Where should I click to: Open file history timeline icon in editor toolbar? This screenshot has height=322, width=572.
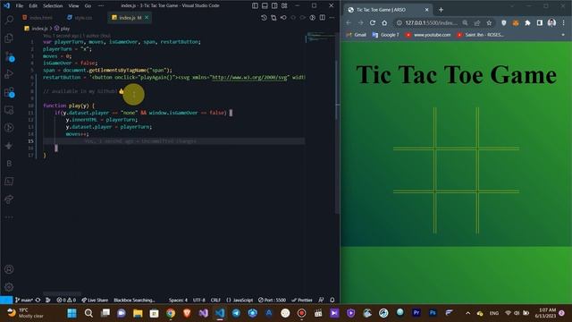coord(264,18)
